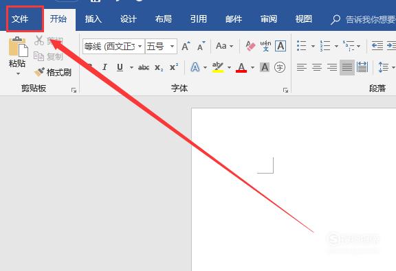396x271 pixels.
Task: Increase font size with larger A icon
Action: pyautogui.click(x=186, y=47)
